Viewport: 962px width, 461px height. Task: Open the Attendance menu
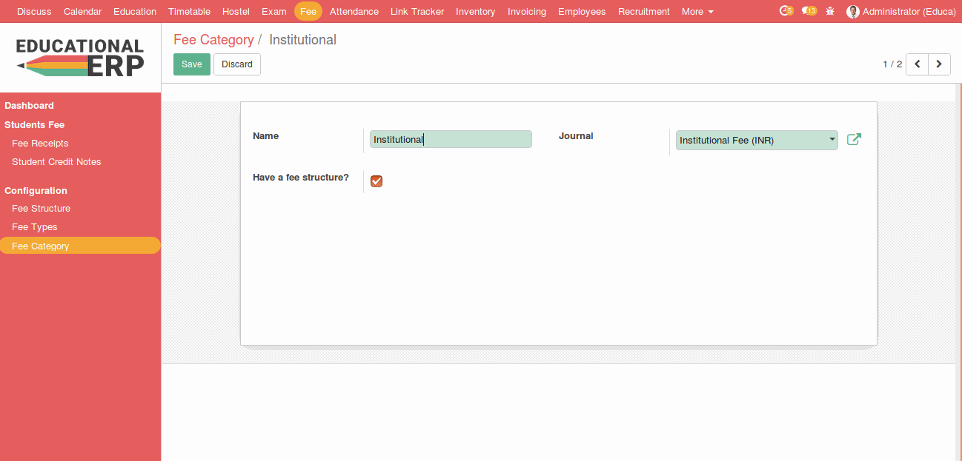coord(354,12)
